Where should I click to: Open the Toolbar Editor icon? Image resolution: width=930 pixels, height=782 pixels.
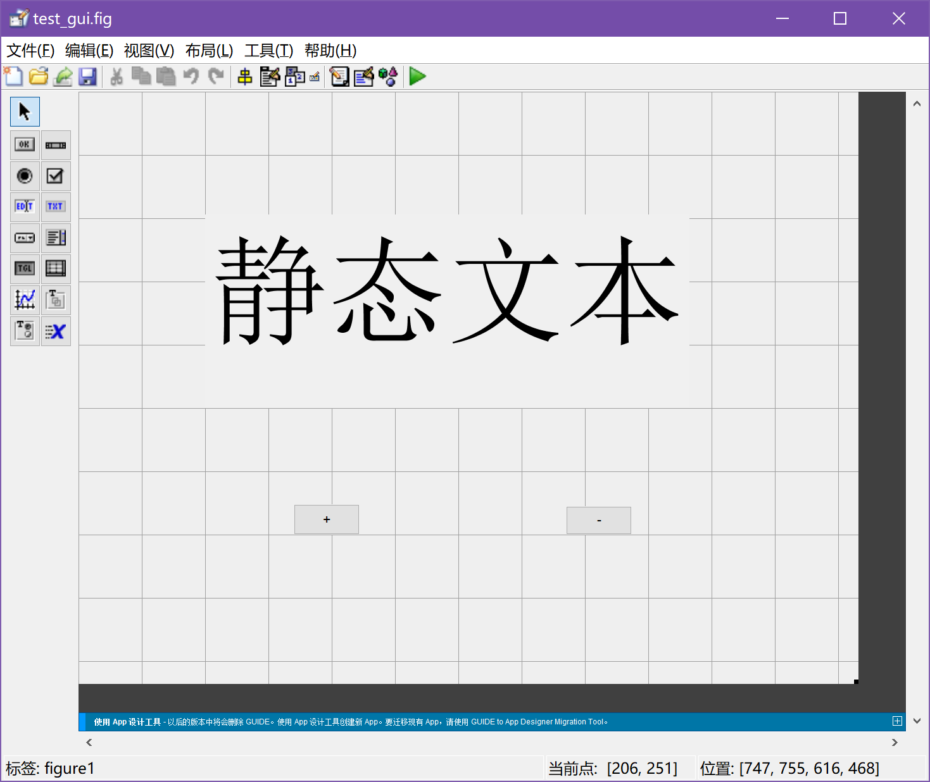pos(315,77)
